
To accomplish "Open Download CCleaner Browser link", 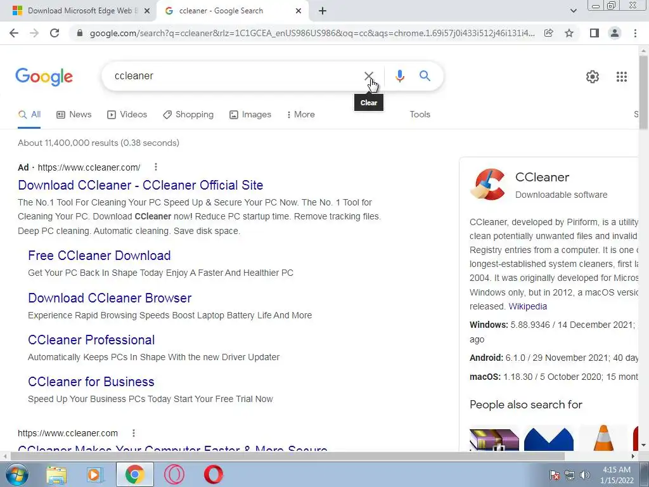I will [110, 298].
